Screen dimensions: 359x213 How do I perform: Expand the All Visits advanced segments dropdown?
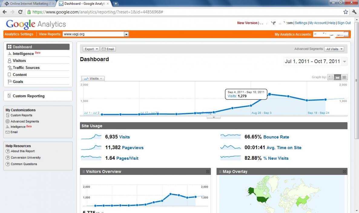[334, 49]
